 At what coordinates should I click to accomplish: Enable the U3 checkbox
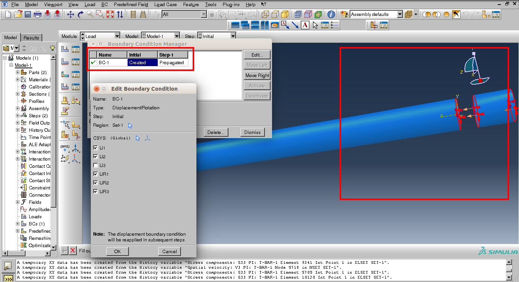[95, 165]
